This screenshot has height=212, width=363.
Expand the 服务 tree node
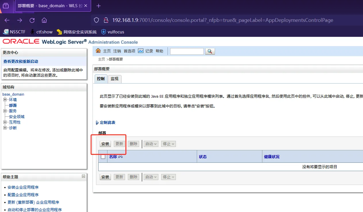pos(5,111)
